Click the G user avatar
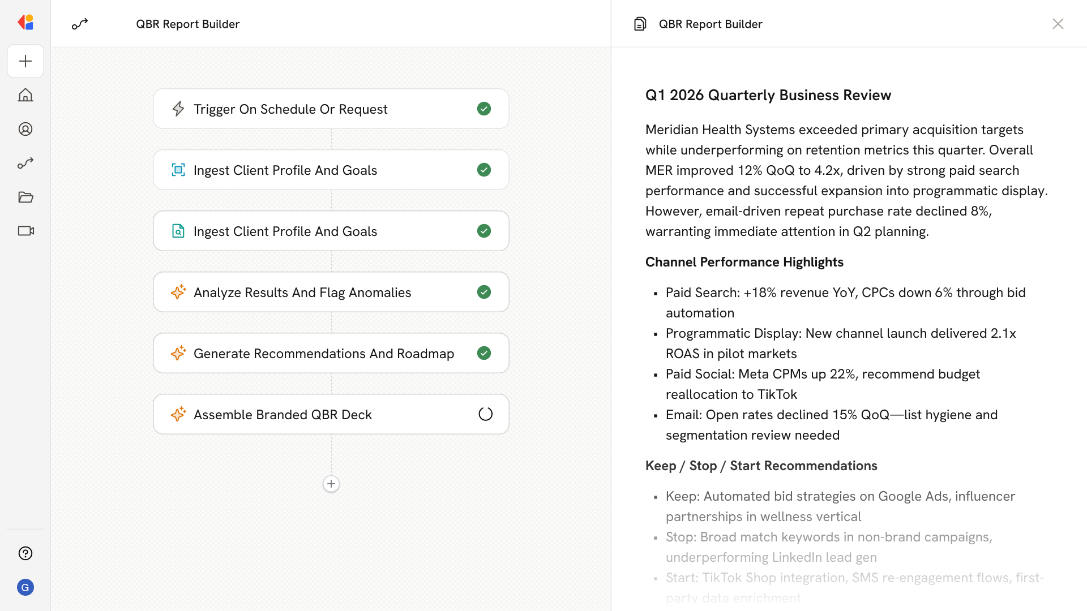1087x611 pixels. [25, 587]
